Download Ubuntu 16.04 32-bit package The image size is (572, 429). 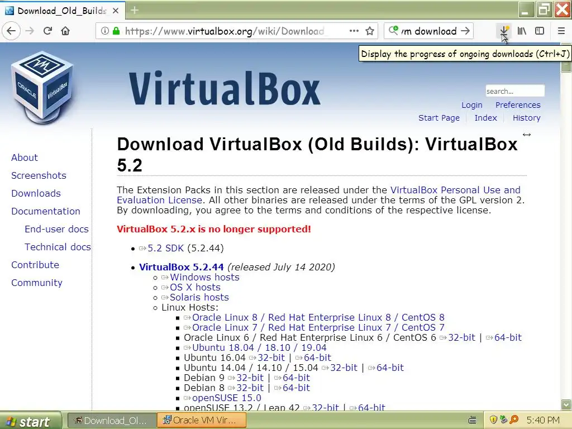pyautogui.click(x=271, y=357)
